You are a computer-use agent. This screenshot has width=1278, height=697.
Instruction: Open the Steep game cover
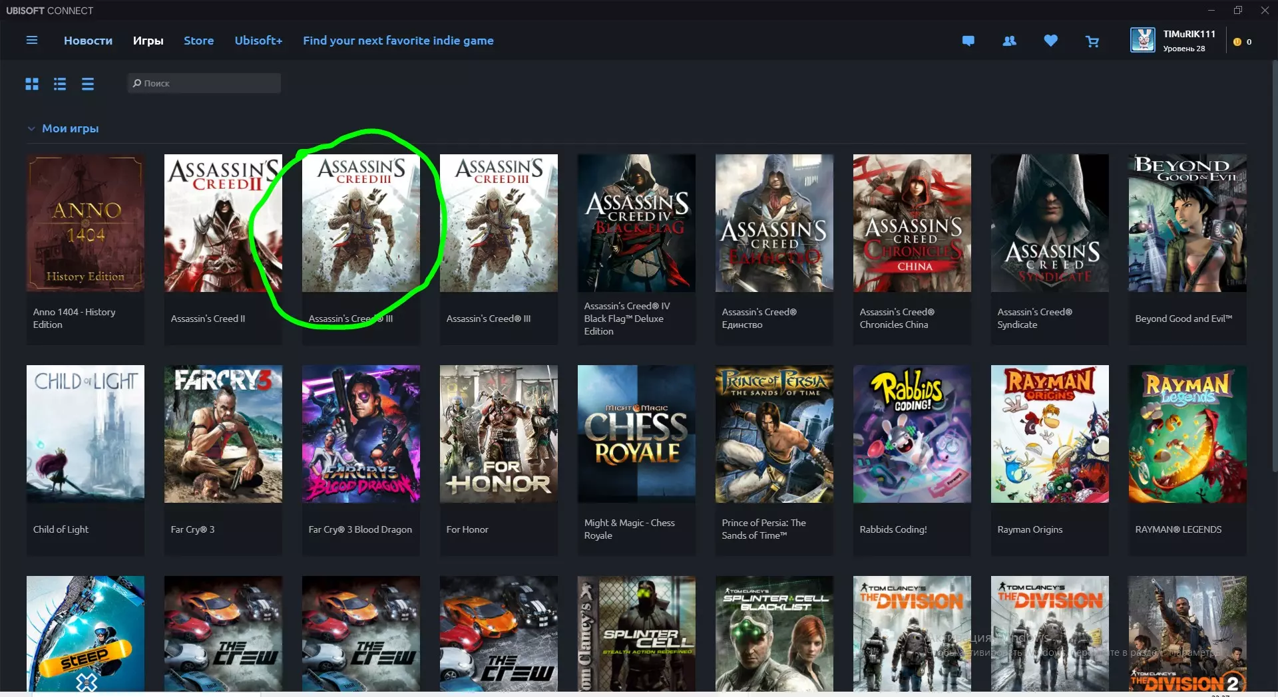(85, 634)
